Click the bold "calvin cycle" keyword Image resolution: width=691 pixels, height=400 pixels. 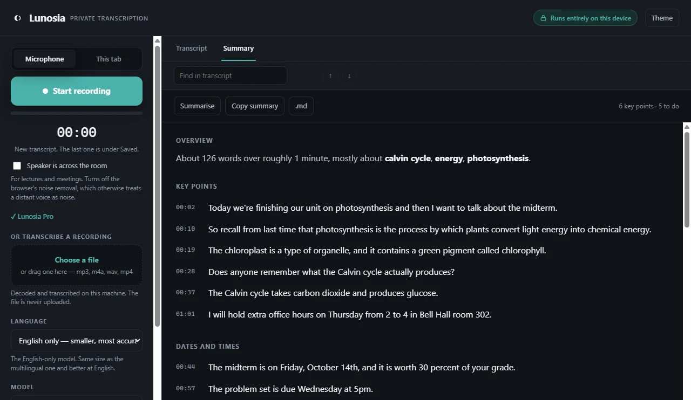pos(408,158)
